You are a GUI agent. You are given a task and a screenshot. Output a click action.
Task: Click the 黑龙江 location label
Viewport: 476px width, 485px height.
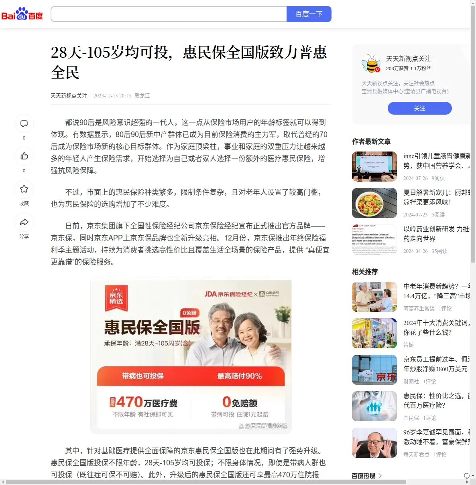pyautogui.click(x=142, y=96)
